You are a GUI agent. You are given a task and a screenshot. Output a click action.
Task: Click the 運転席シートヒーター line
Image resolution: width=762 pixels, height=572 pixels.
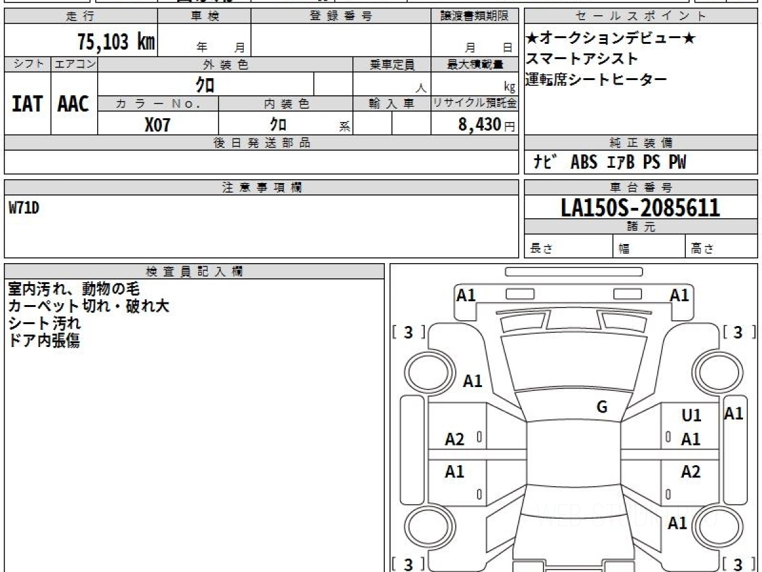click(x=596, y=79)
